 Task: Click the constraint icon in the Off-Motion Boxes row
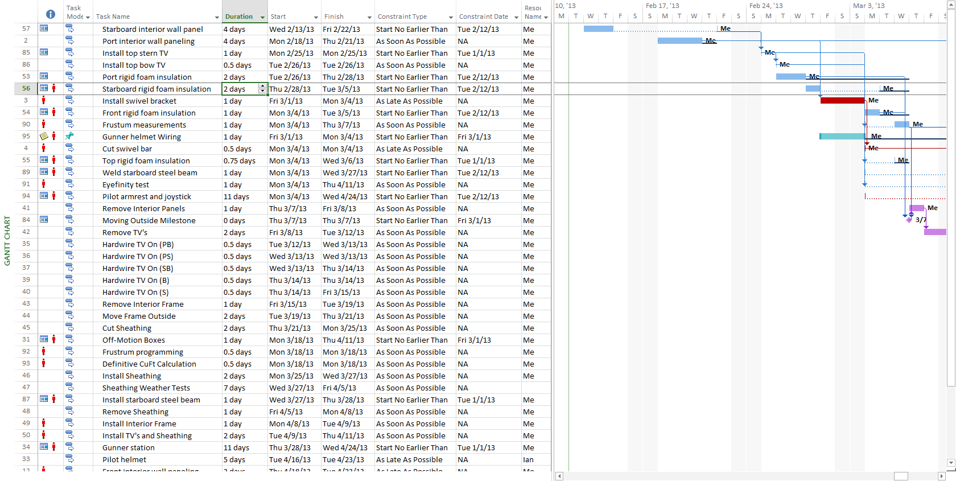click(x=44, y=339)
